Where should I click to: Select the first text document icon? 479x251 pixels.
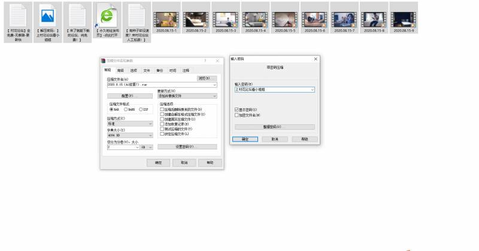tap(18, 15)
